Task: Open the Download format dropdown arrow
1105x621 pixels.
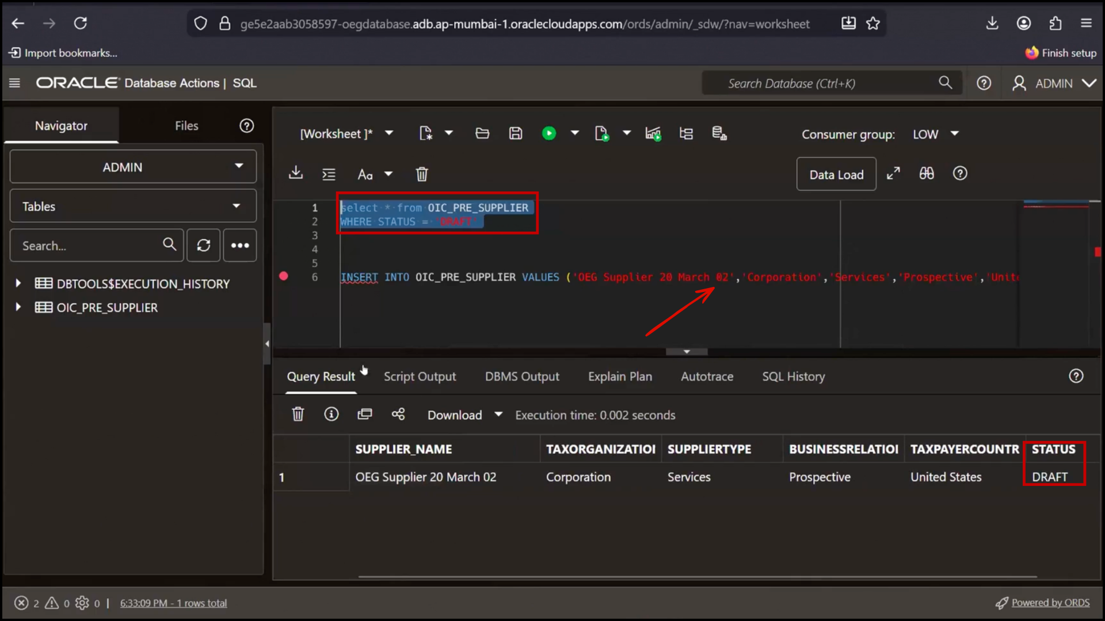Action: point(498,415)
